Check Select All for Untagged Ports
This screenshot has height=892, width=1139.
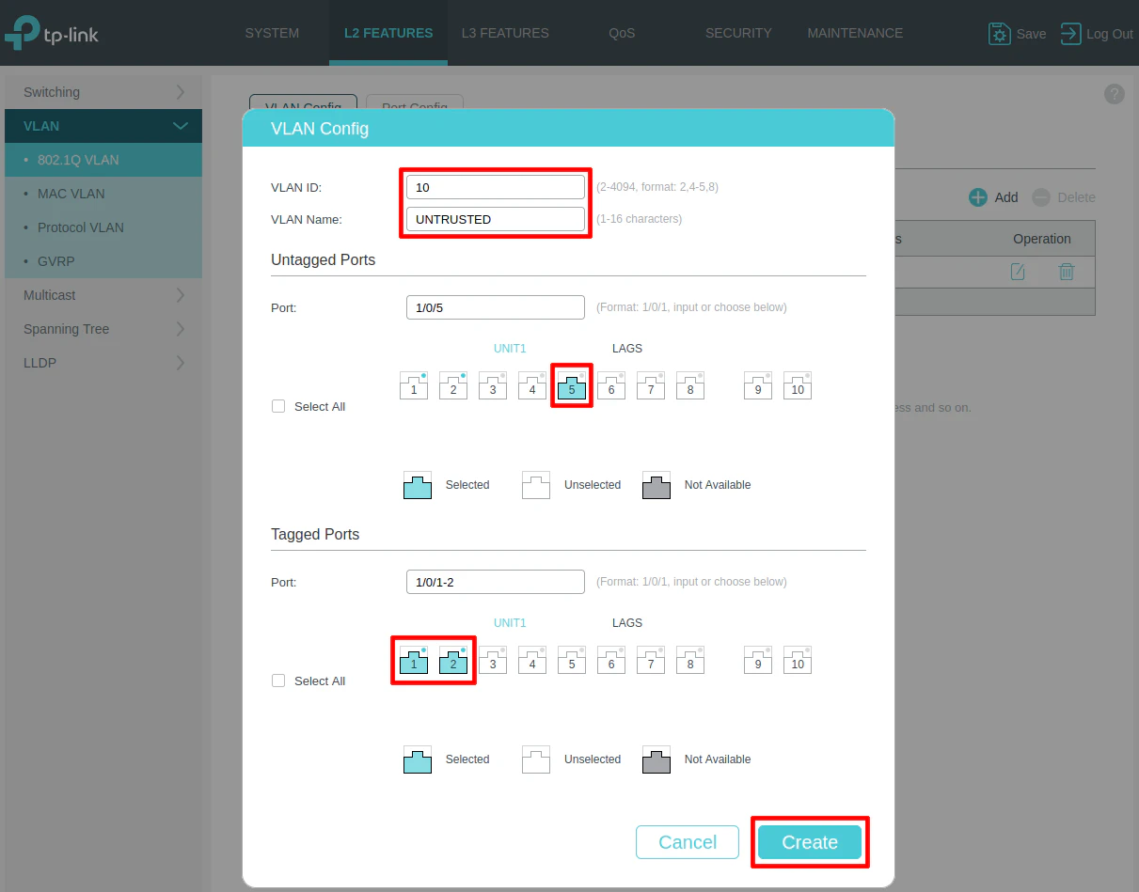tap(278, 406)
